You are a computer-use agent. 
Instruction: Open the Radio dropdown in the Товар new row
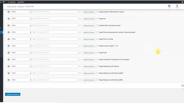[x=21, y=18]
